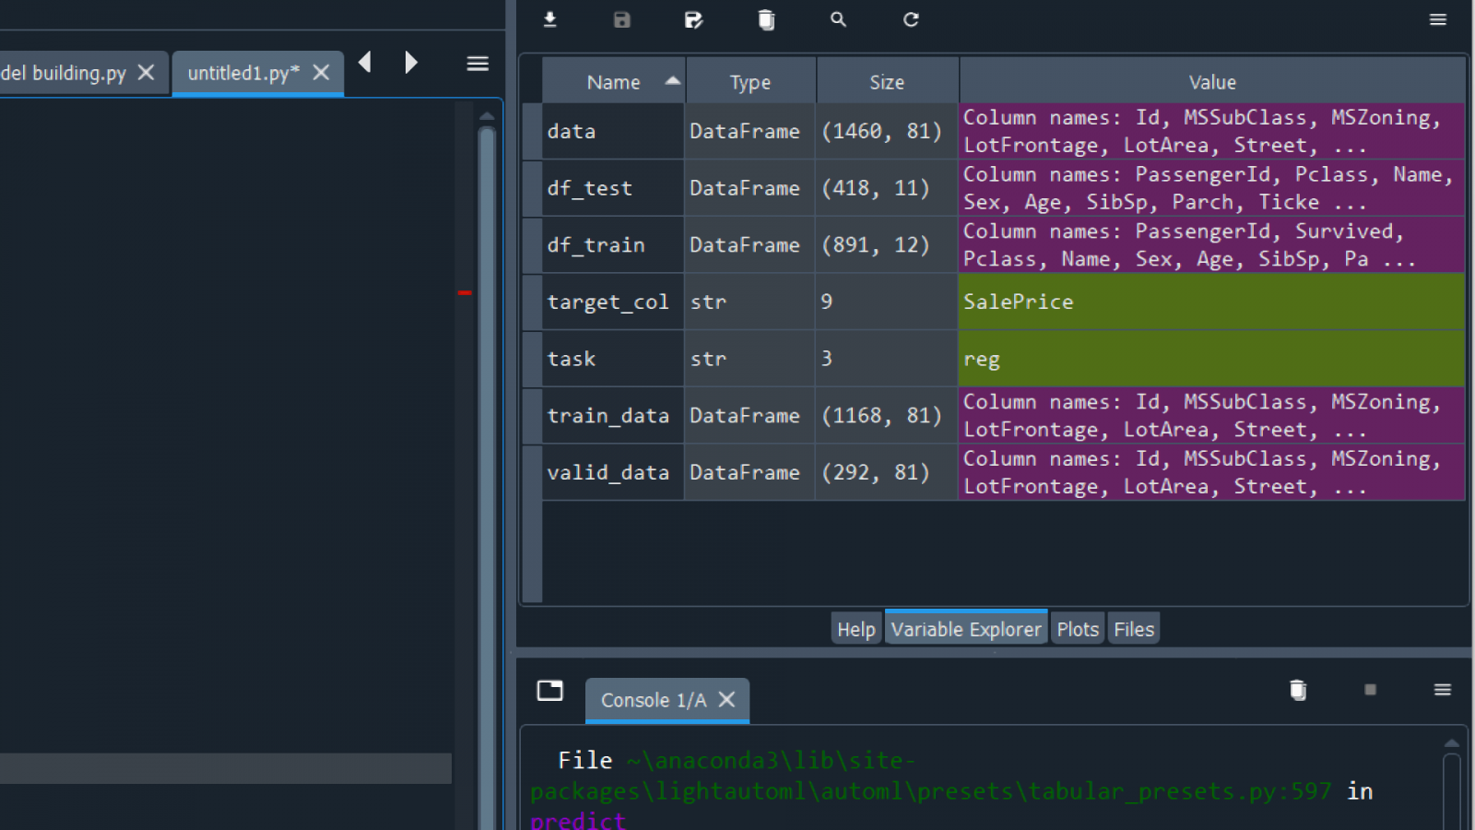Viewport: 1475px width, 830px height.
Task: Click the save data as icon
Action: pyautogui.click(x=694, y=19)
